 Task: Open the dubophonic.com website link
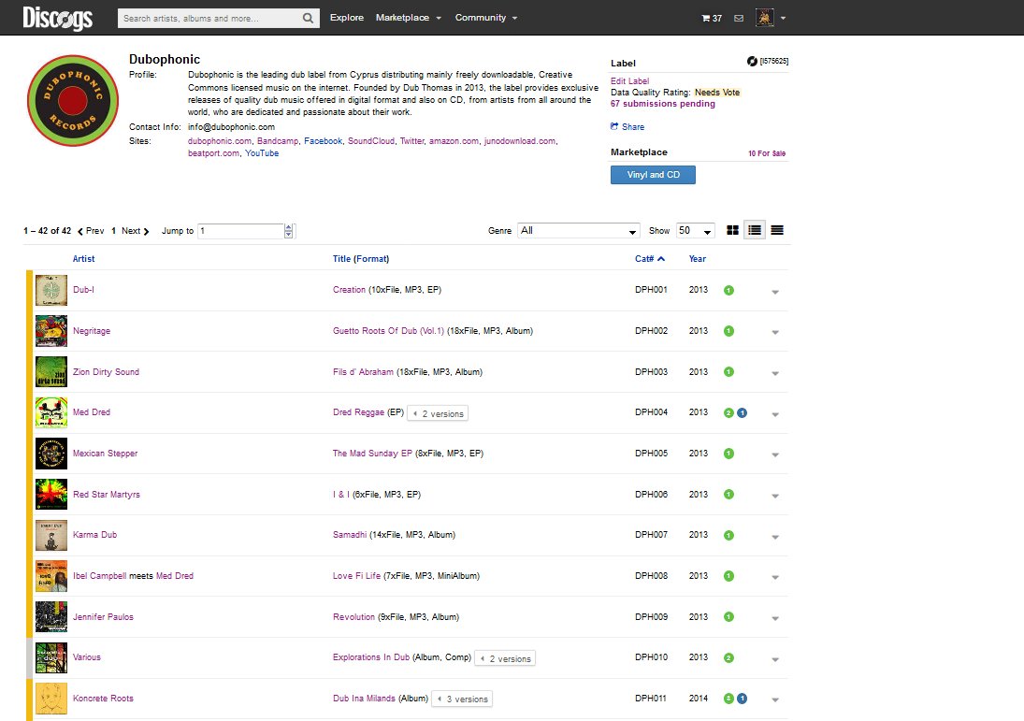220,140
